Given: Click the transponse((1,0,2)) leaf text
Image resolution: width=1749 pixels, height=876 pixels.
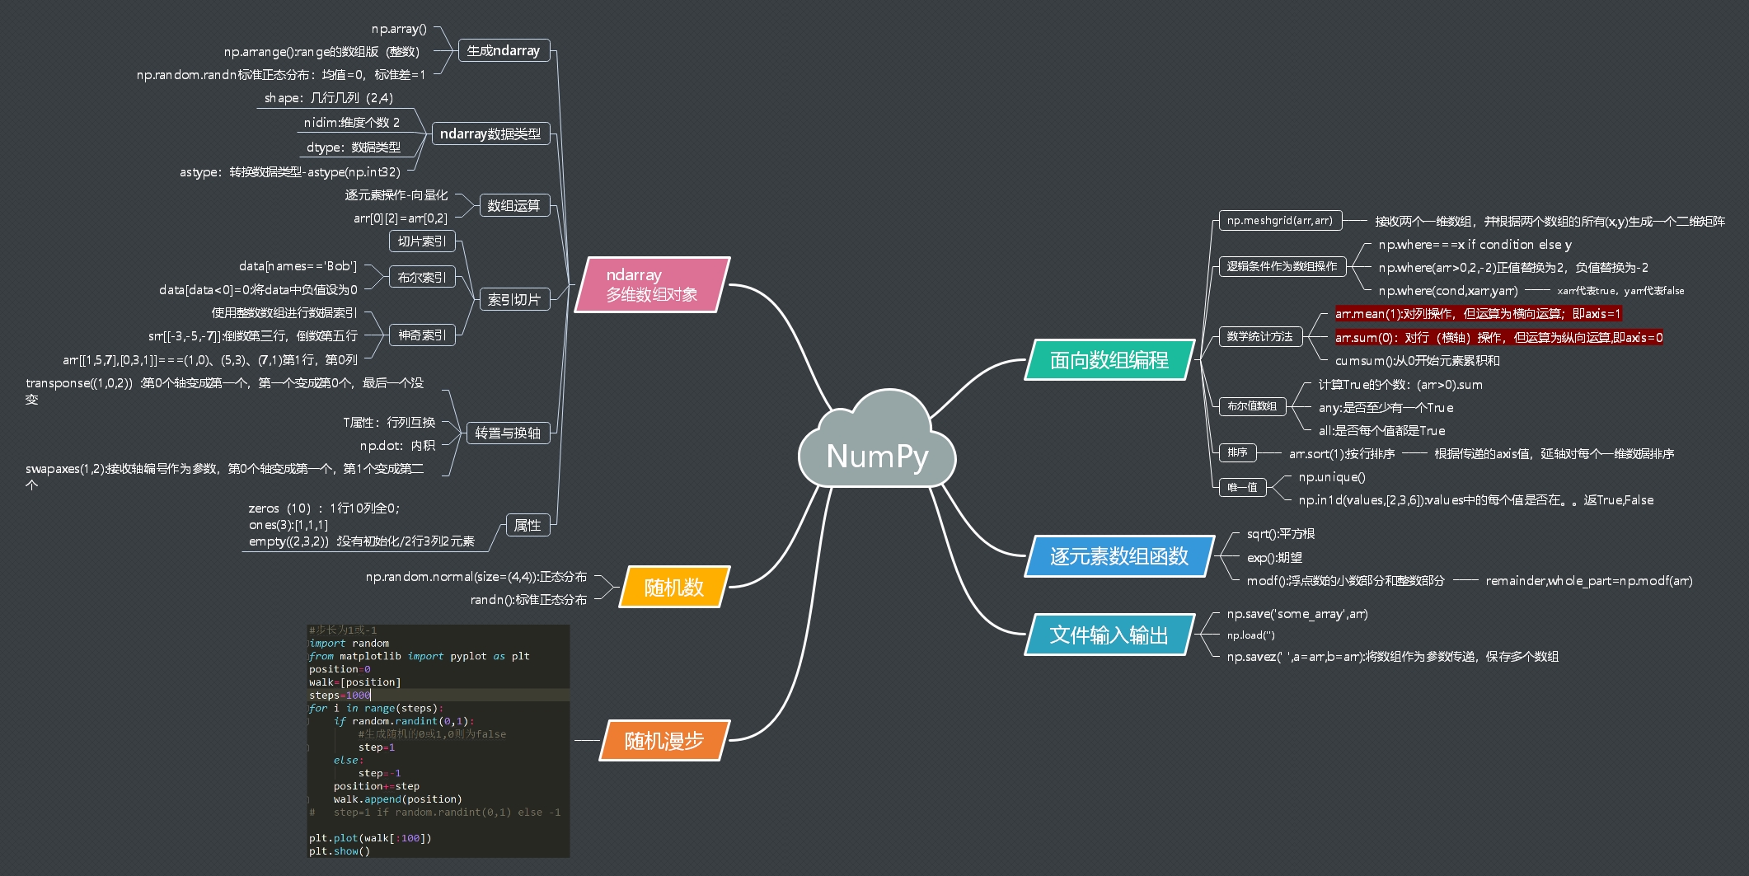Looking at the screenshot, I should tap(225, 391).
